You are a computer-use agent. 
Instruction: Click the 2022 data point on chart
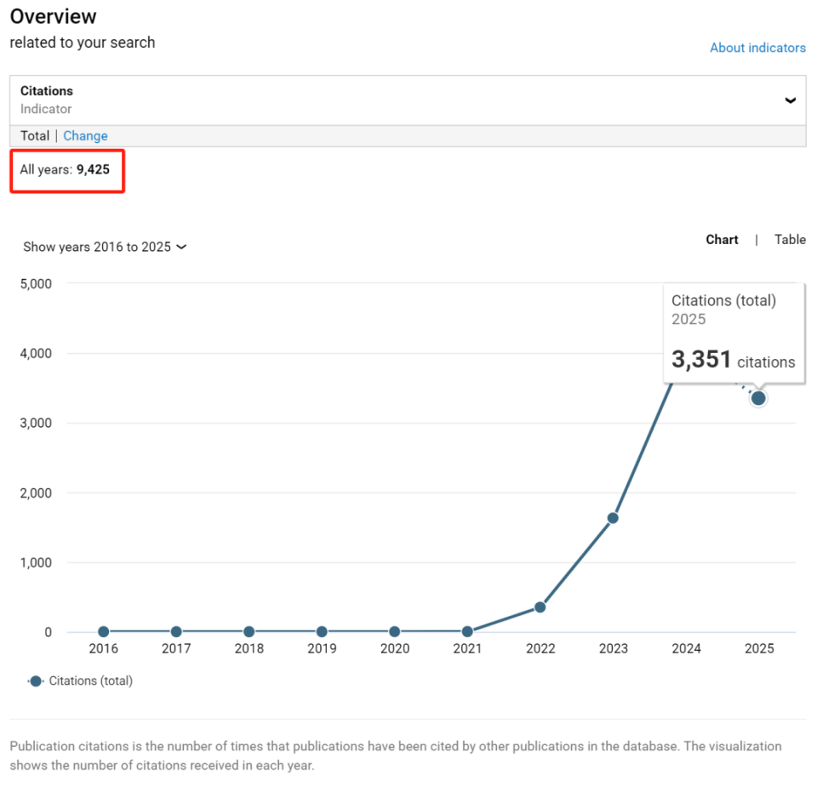540,607
